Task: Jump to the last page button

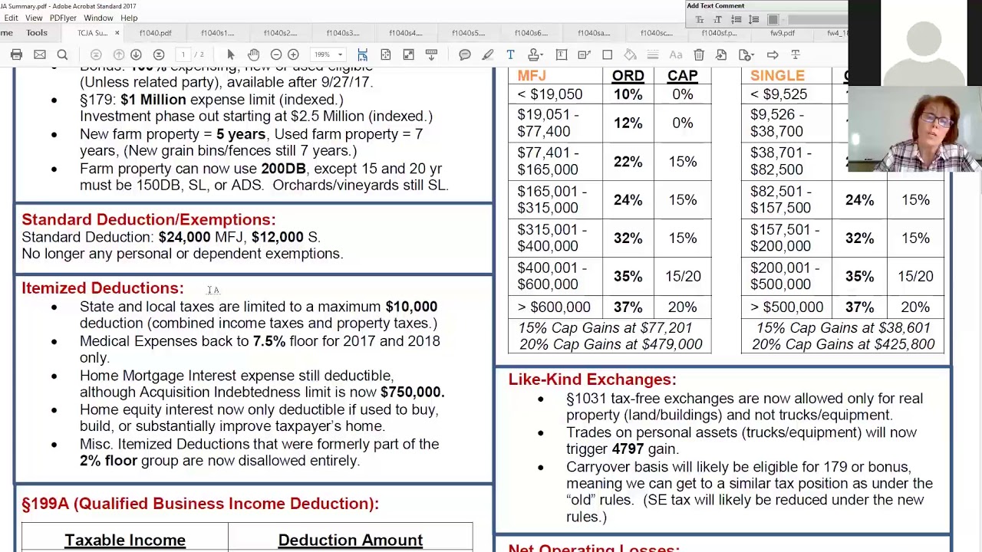Action: [159, 54]
